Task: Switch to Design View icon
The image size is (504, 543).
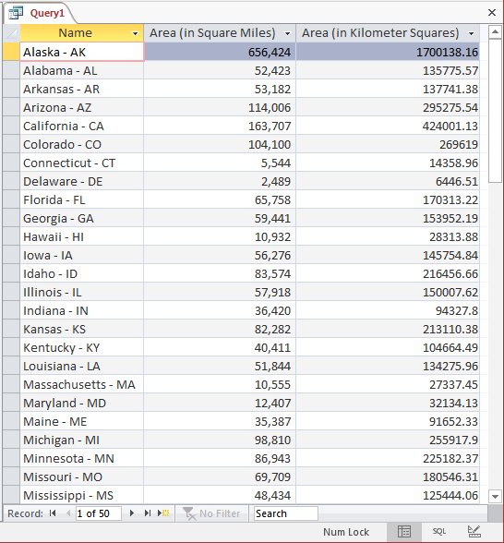Action: pyautogui.click(x=474, y=531)
